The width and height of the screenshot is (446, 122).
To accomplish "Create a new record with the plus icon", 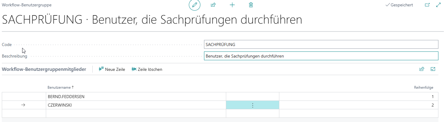I will pyautogui.click(x=232, y=5).
